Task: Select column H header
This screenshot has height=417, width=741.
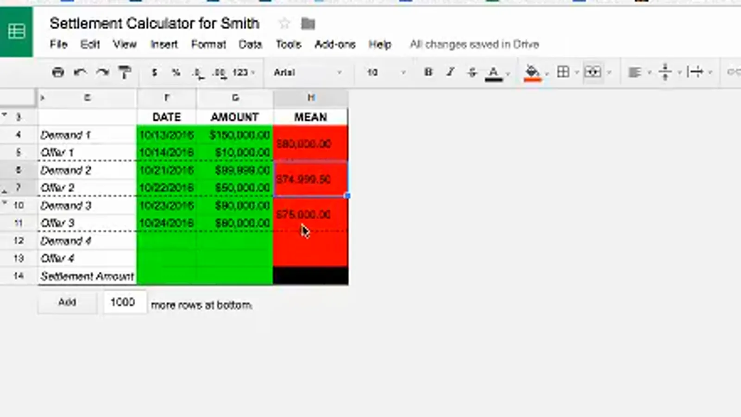Action: (x=311, y=98)
